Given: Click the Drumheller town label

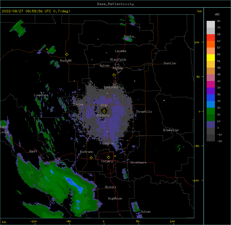Looking at the screenshot, I should click(171, 130).
